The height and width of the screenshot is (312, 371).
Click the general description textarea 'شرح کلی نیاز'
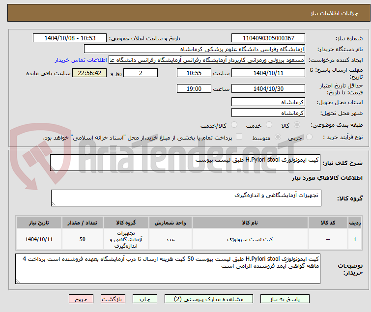click(185, 163)
